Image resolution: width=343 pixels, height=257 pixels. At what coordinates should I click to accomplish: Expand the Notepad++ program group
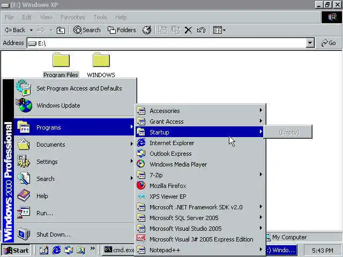199,250
